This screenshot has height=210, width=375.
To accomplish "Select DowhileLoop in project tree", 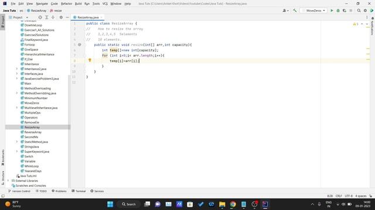I will tap(33, 25).
